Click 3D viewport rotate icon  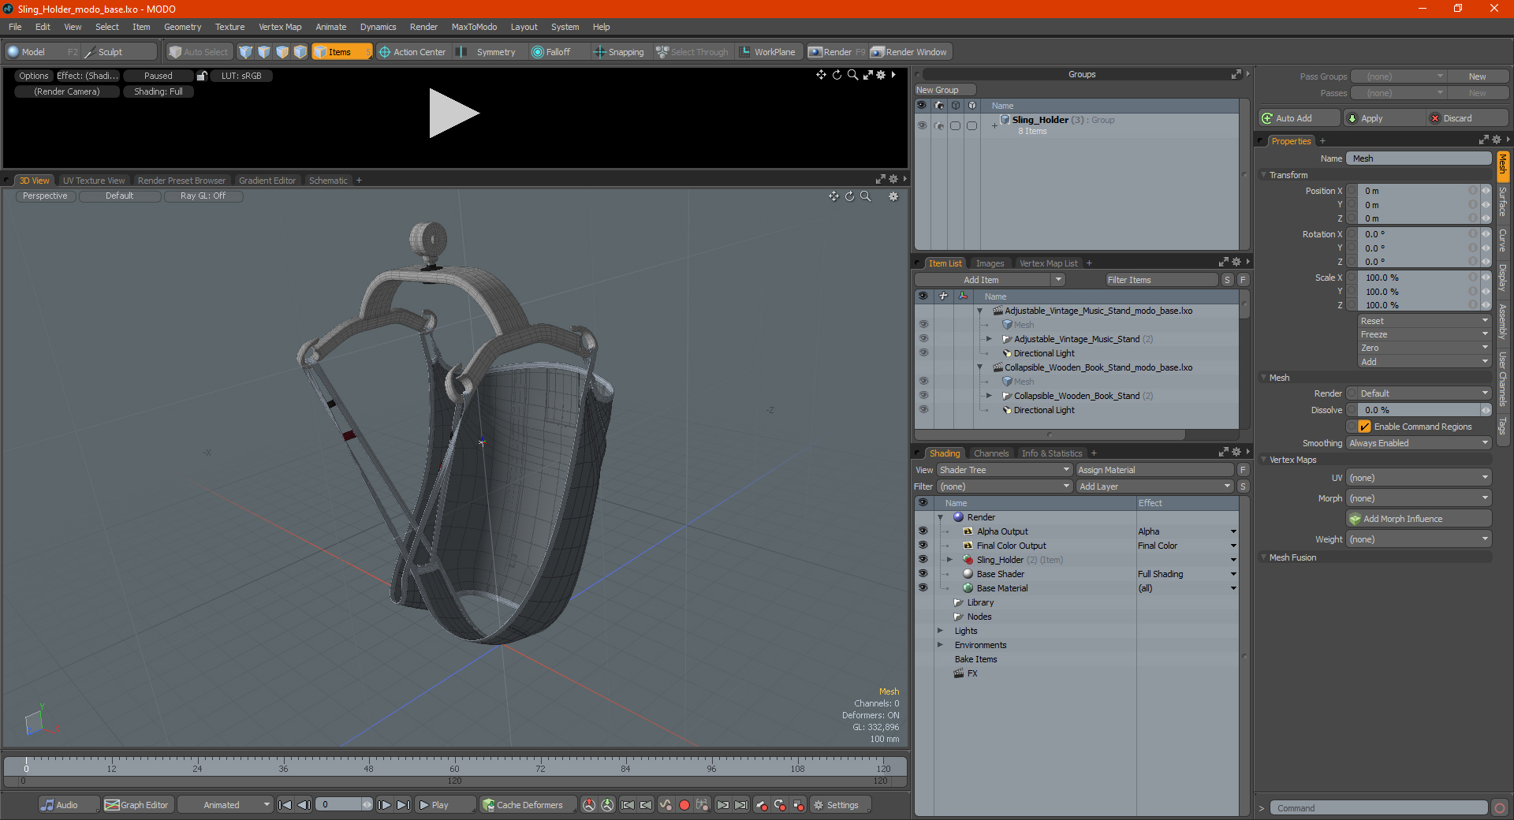850,196
